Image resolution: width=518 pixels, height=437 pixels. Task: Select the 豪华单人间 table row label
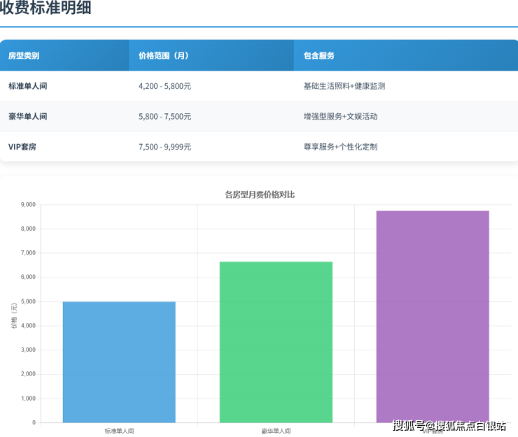point(27,116)
